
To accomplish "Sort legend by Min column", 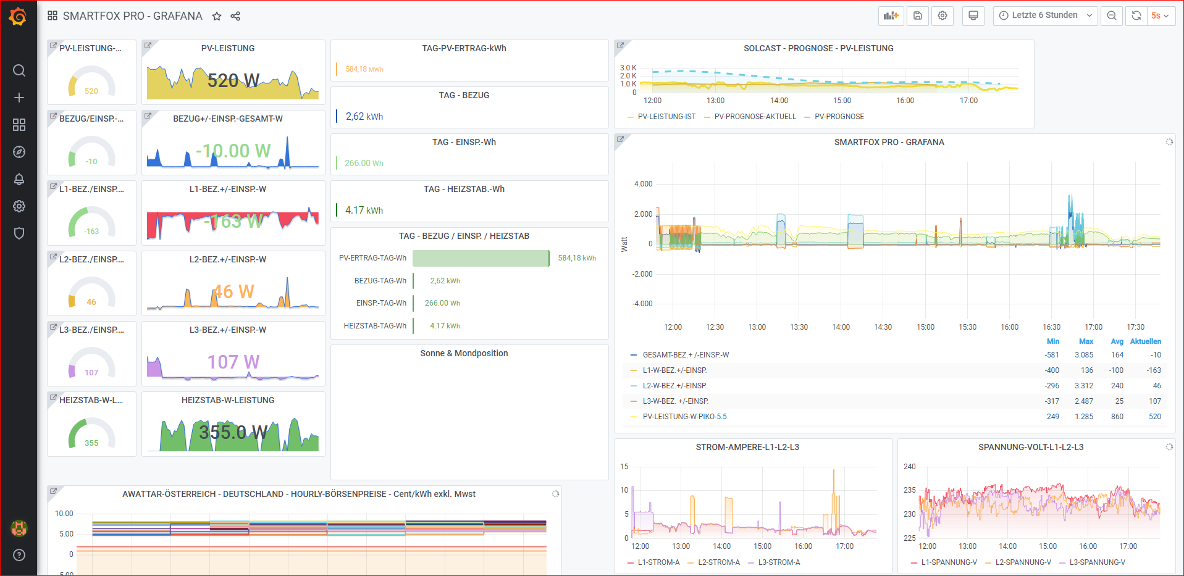I will 1052,341.
